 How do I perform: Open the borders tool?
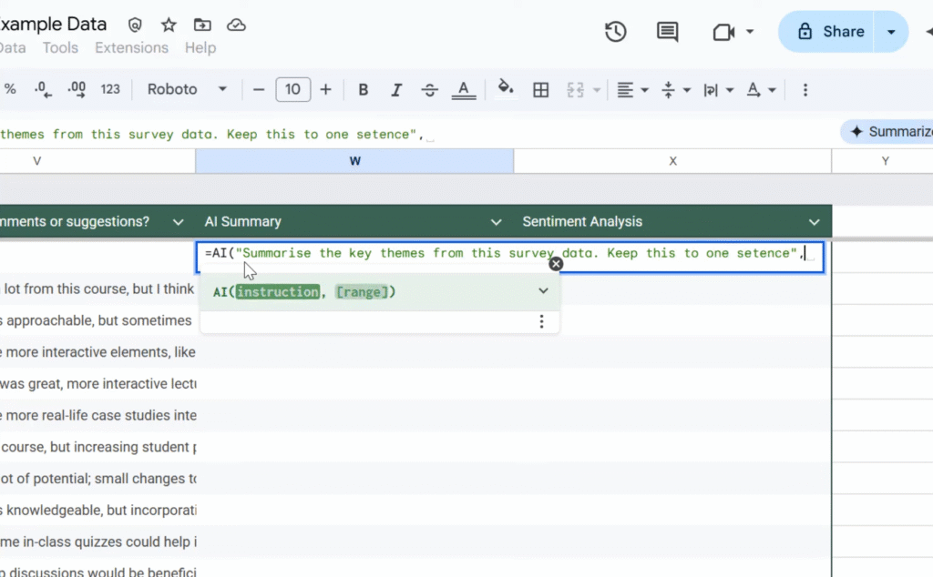[541, 90]
